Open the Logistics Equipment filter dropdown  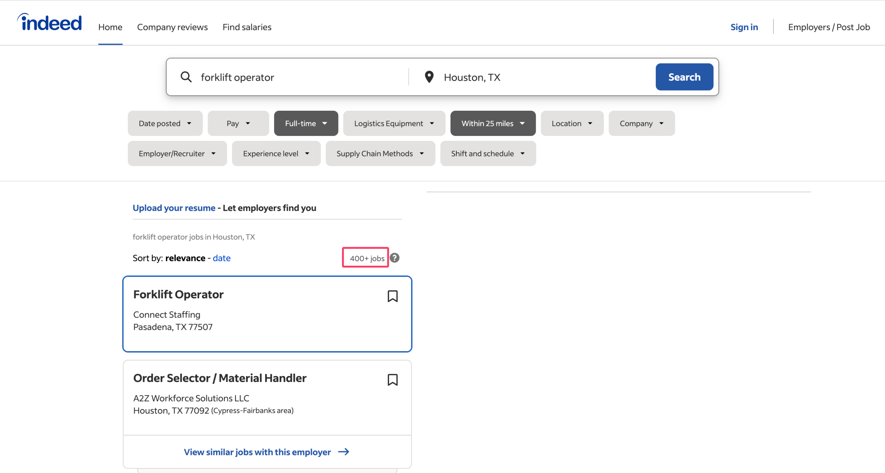coord(394,124)
